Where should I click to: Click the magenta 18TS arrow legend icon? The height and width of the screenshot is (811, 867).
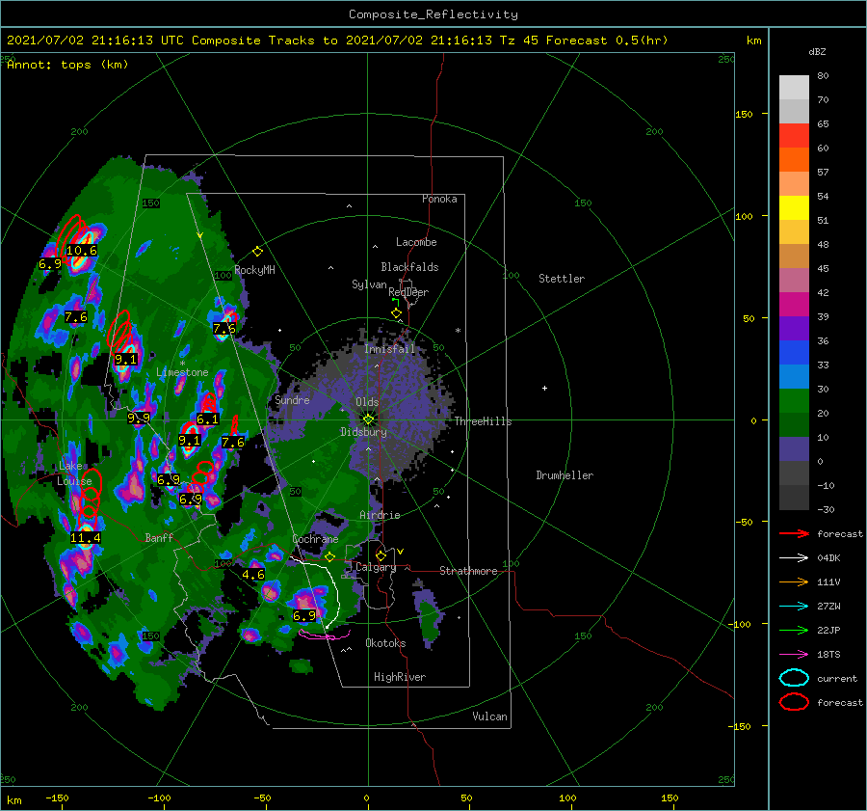click(x=794, y=655)
